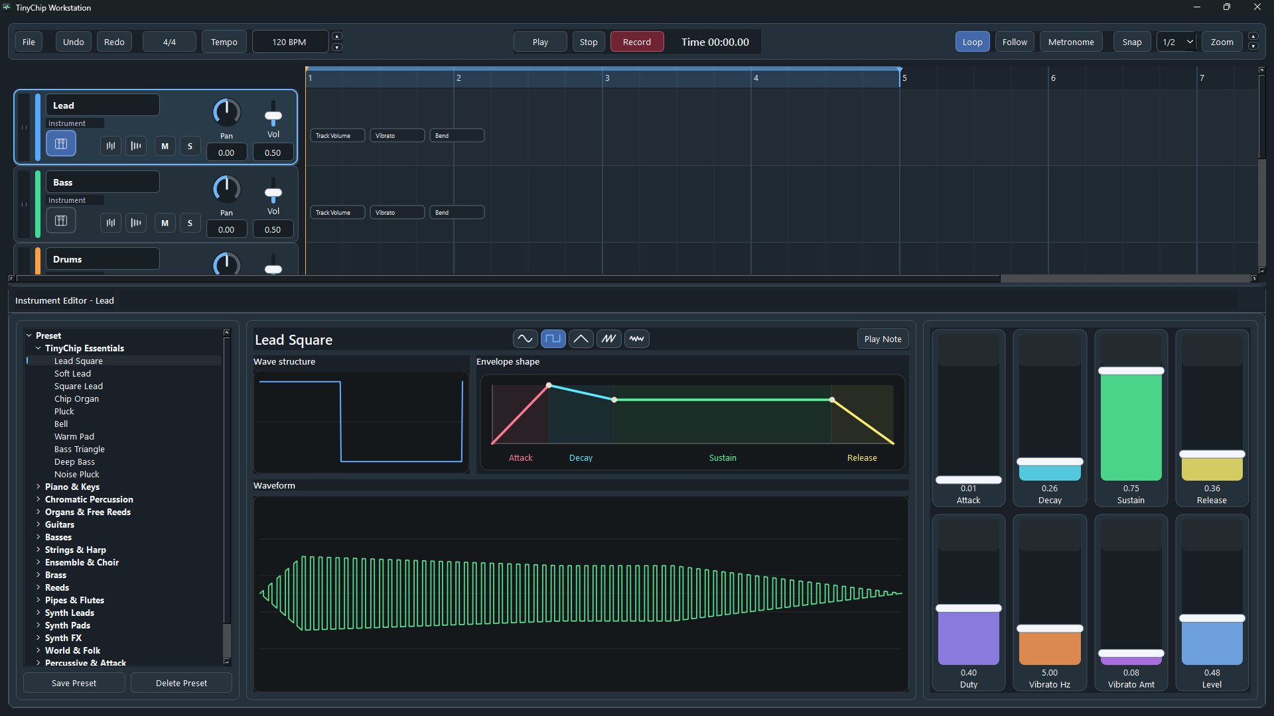This screenshot has width=1274, height=716.
Task: Click Redo button
Action: pos(114,42)
